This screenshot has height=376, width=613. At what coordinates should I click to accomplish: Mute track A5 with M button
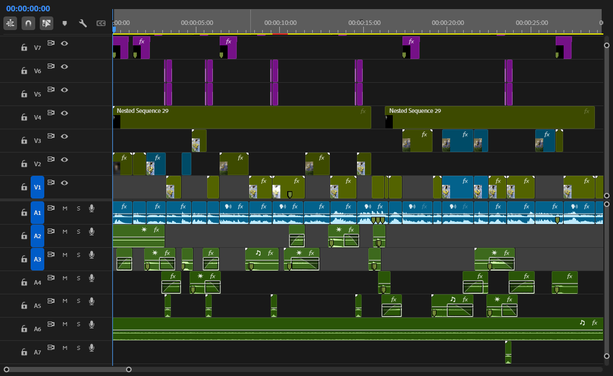65,301
